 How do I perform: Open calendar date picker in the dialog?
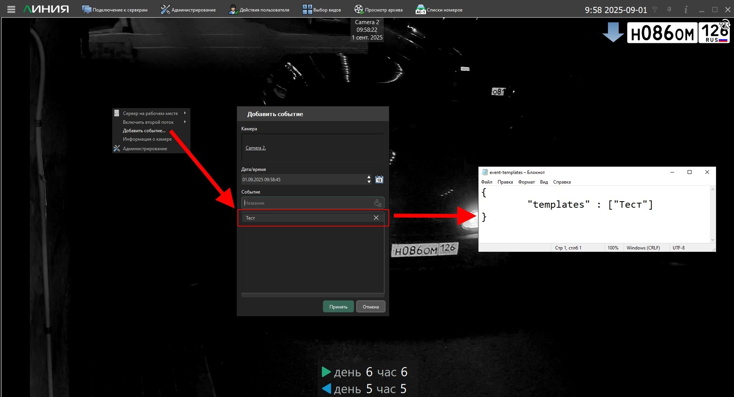coord(379,179)
